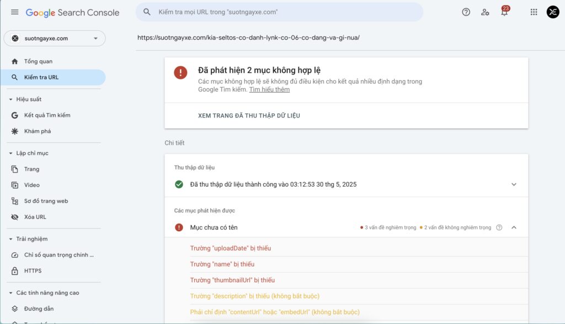Go to Tổng quan overview

point(52,61)
